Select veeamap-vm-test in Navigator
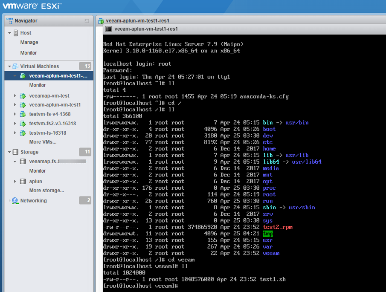 [x=49, y=95]
